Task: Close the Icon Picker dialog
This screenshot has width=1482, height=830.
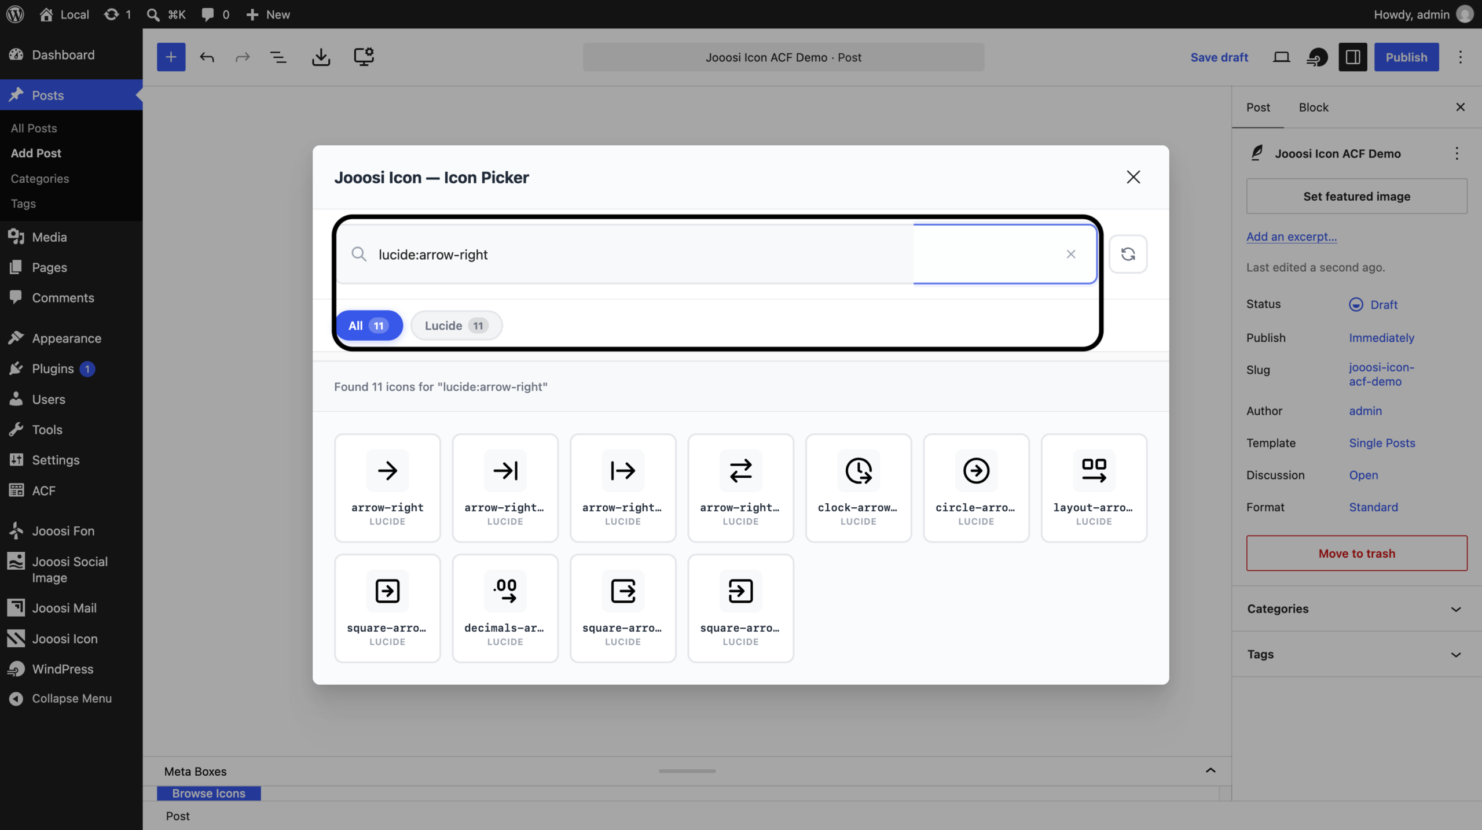Action: [1133, 177]
